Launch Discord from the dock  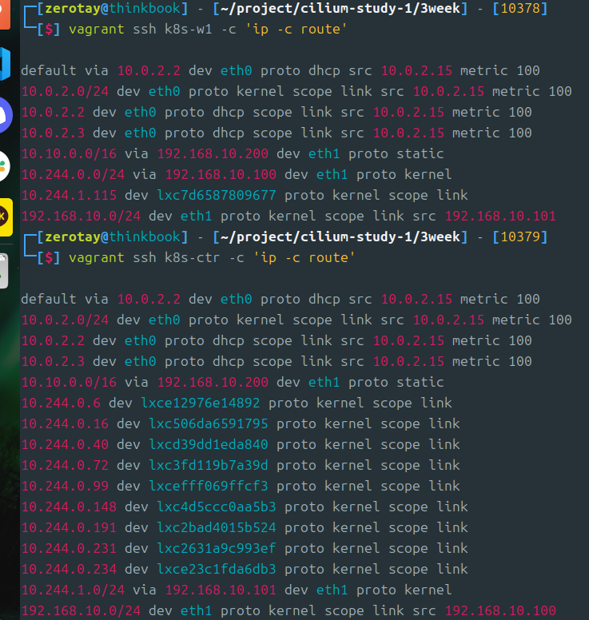point(6,115)
